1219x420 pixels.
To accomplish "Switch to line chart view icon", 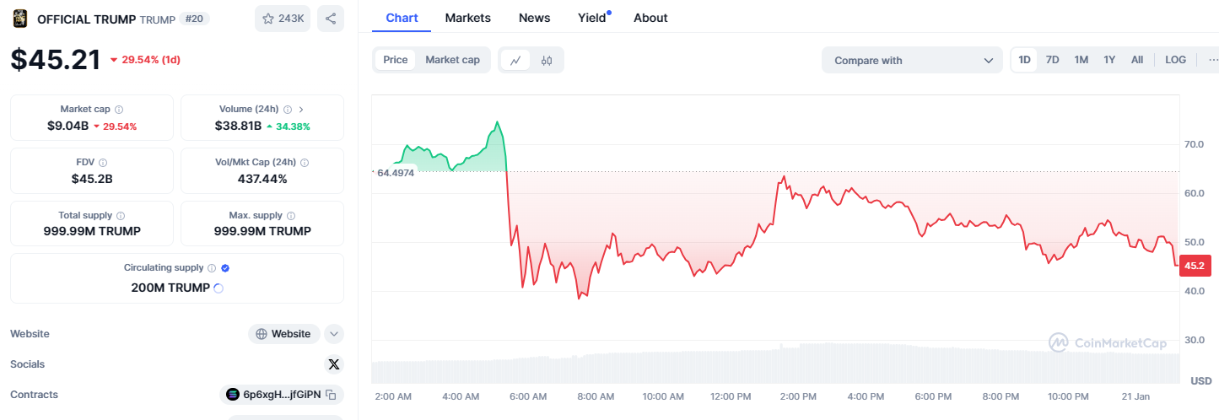I will pos(515,60).
